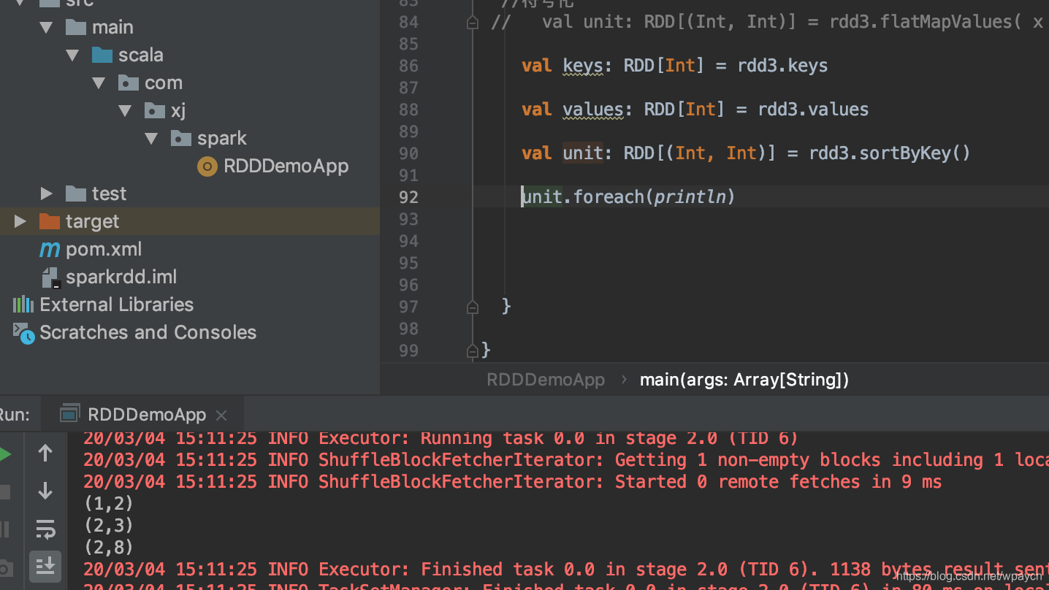Collapse the scala folder arrow

(x=72, y=55)
